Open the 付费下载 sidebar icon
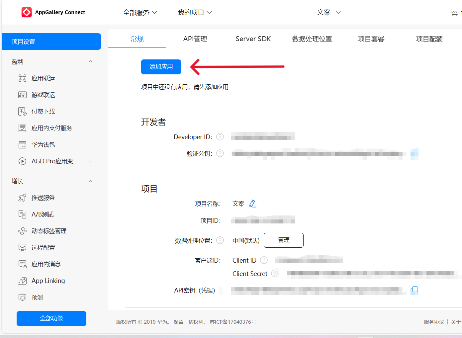Image resolution: width=462 pixels, height=338 pixels. [22, 112]
